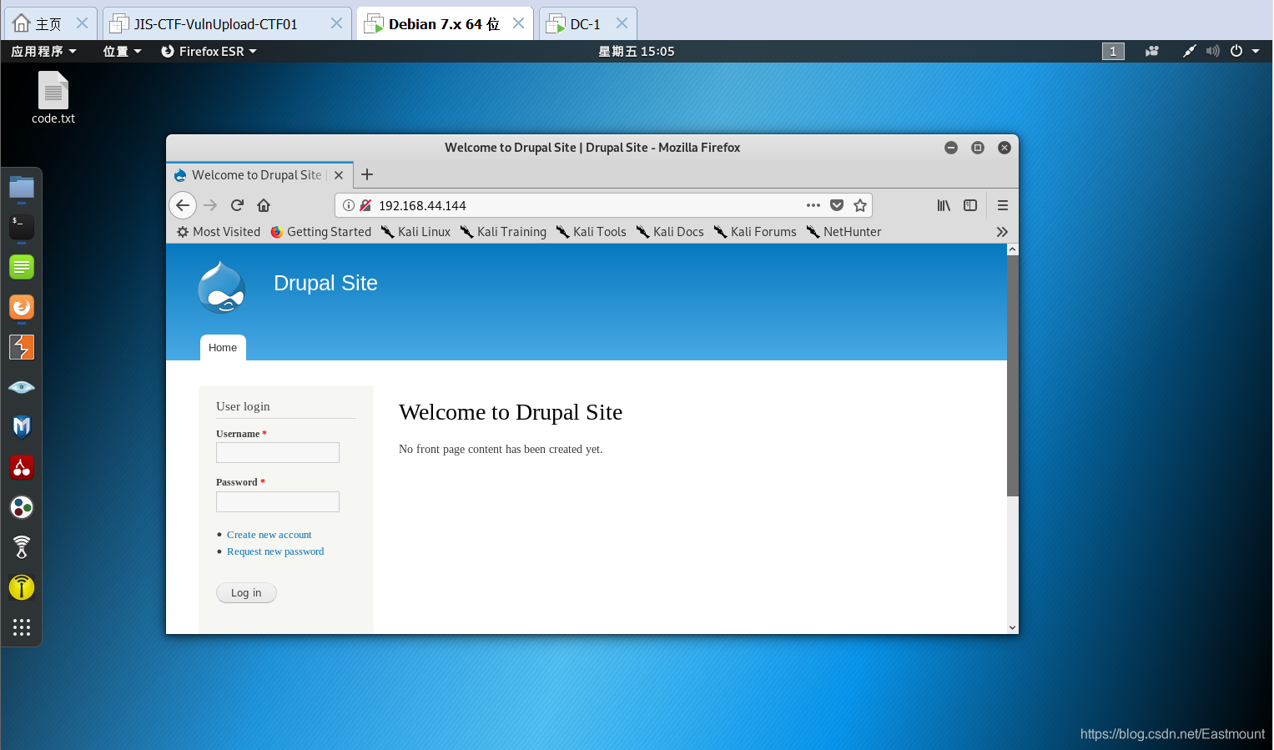Open the Home tab on Drupal Site

223,348
